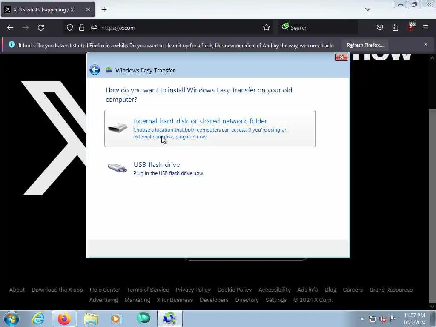Dismiss the Firefox refresh notification bar
Image resolution: width=436 pixels, height=327 pixels.
point(426,44)
